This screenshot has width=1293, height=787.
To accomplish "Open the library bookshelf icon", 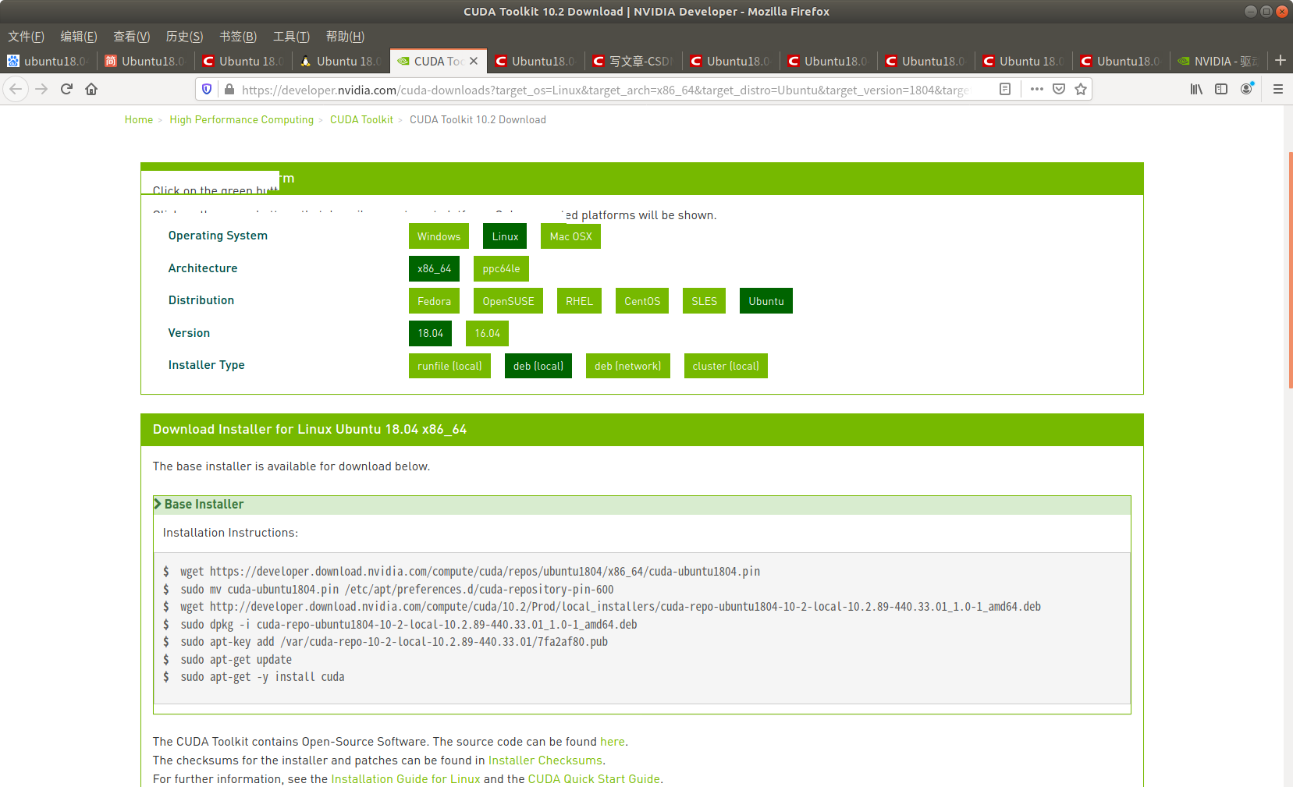I will tap(1196, 89).
